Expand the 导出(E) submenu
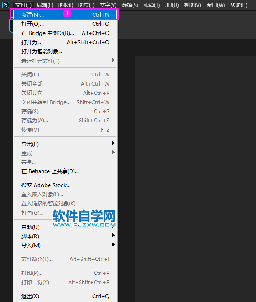This screenshot has height=302, width=256. tap(65, 144)
